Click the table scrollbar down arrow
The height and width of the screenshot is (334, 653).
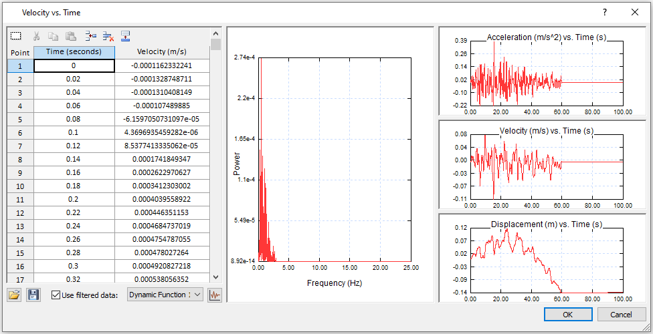click(215, 277)
